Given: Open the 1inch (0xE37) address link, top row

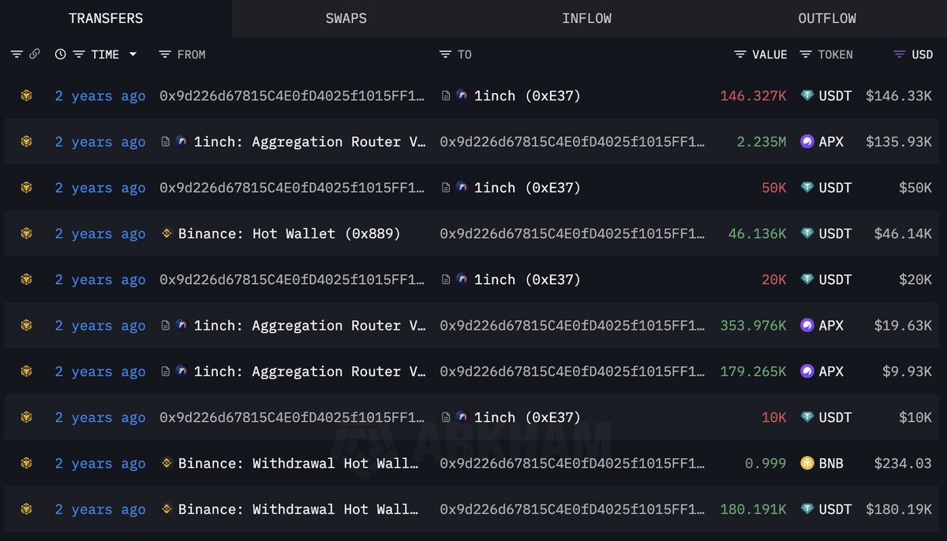Looking at the screenshot, I should (527, 95).
